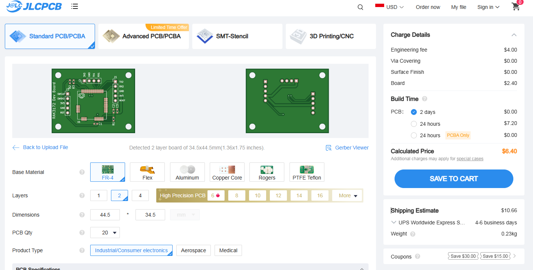Click the search magnifier icon

(360, 7)
